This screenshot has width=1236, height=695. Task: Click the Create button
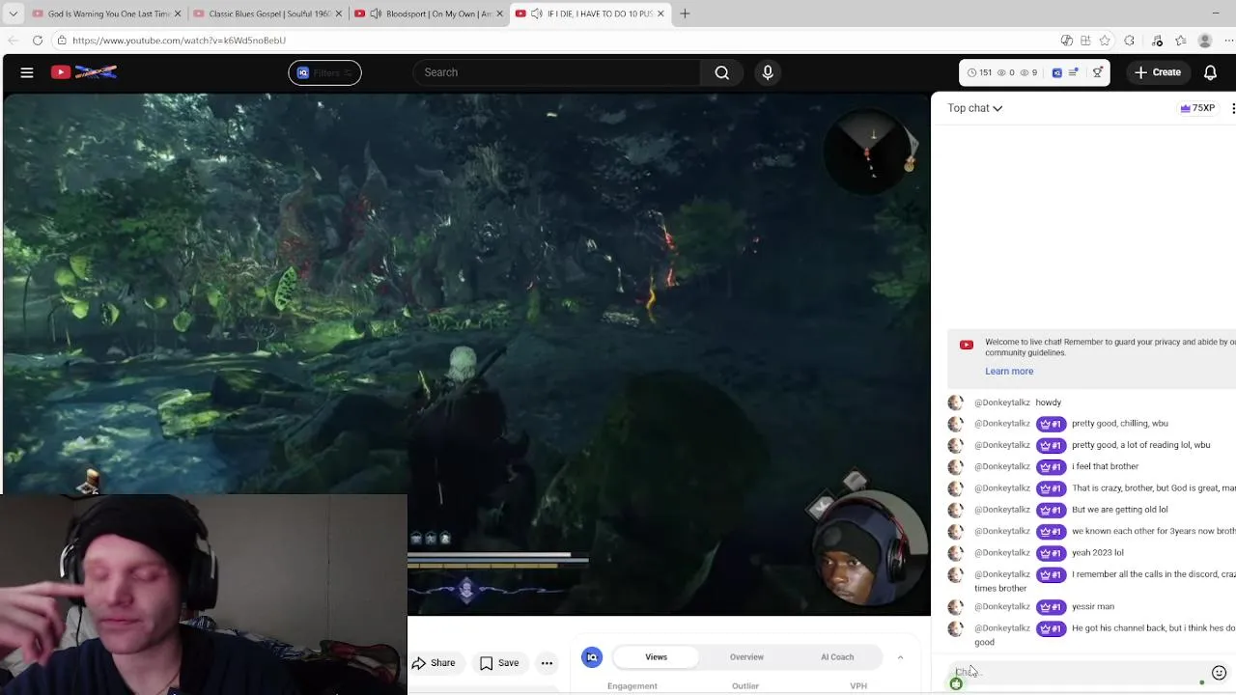pyautogui.click(x=1158, y=72)
